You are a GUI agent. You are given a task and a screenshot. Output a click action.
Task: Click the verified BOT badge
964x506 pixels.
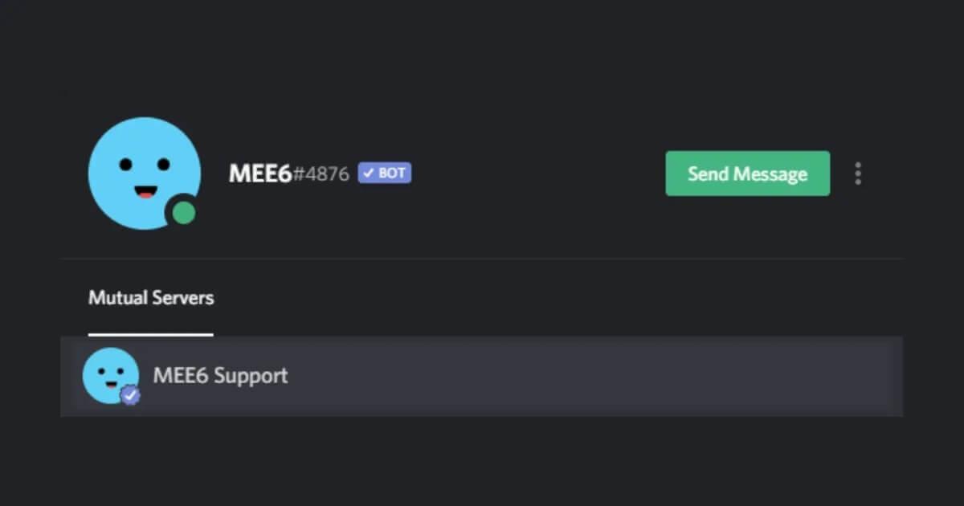pyautogui.click(x=385, y=173)
